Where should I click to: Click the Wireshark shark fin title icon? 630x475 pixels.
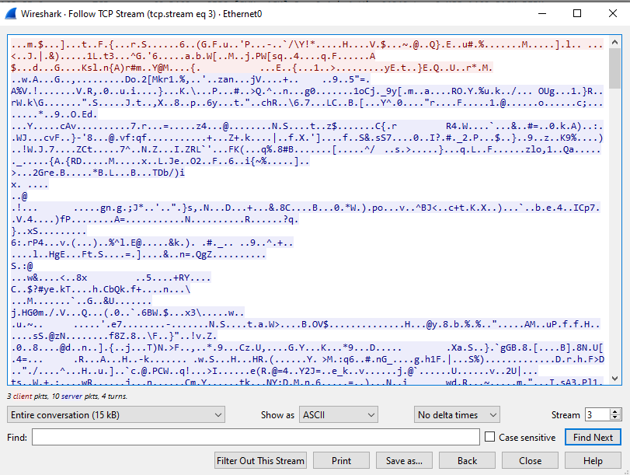[12, 13]
